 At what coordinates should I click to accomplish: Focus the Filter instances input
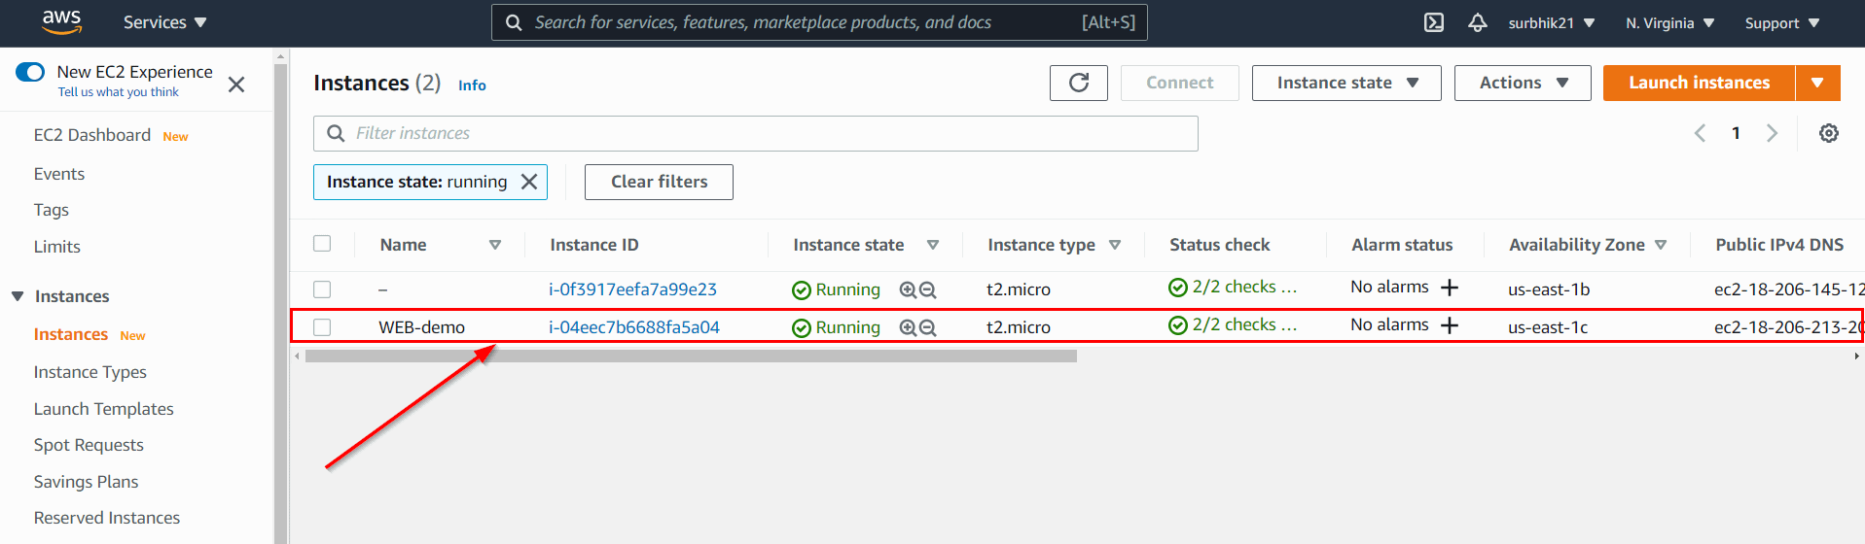click(x=755, y=133)
